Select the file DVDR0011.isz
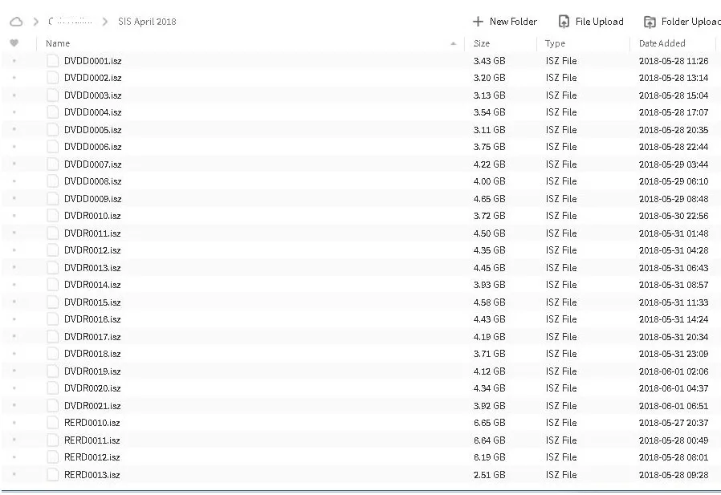721x495 pixels. pyautogui.click(x=92, y=233)
